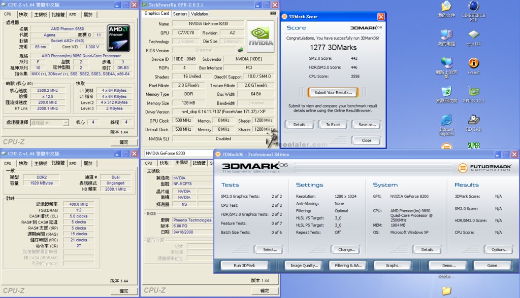Open Graphs button in 3DMark06
This screenshot has width=520, height=298.
coord(394,266)
